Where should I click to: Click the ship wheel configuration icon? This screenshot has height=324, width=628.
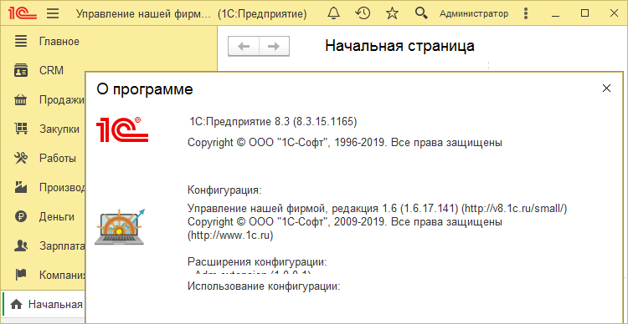(x=120, y=226)
